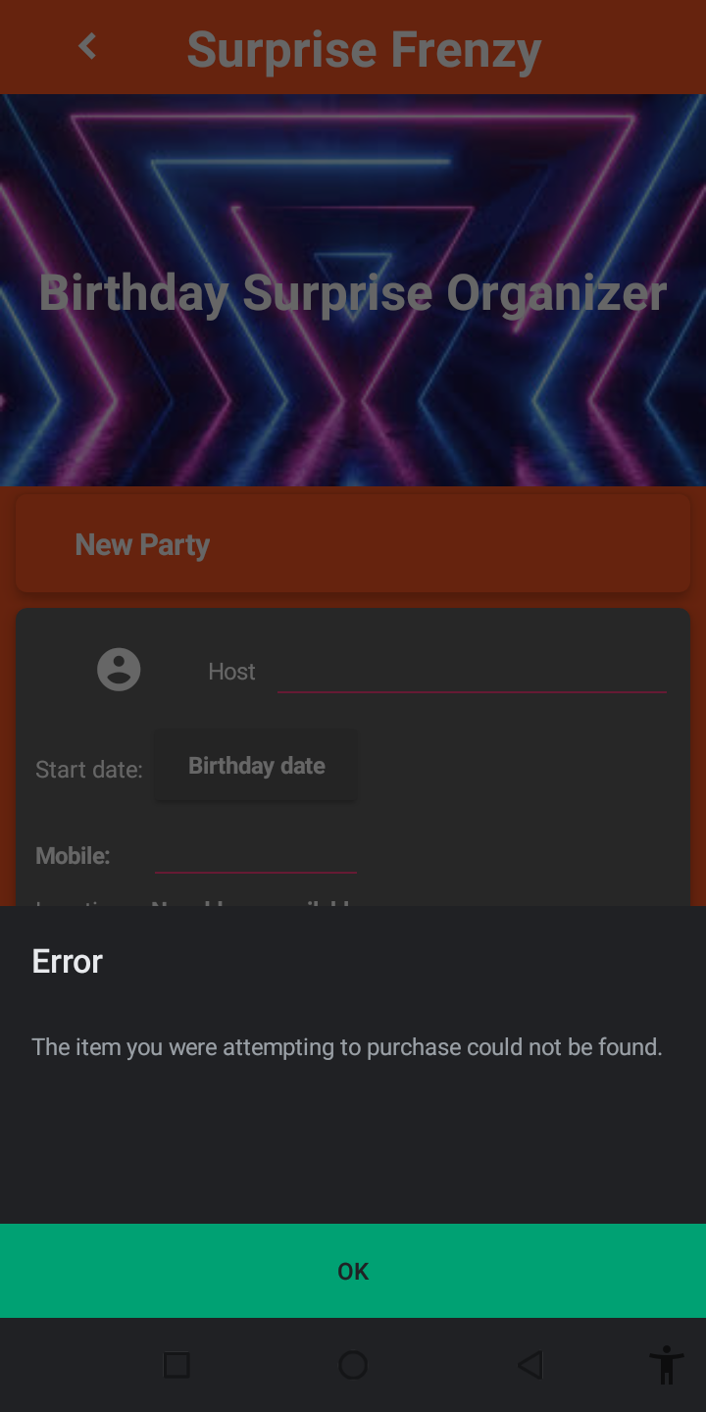Click the purchase not found message
Screen dimensions: 706x1412
(x=347, y=1047)
